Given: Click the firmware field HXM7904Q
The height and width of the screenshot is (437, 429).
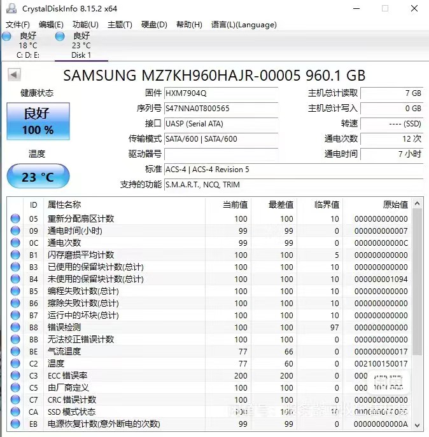Looking at the screenshot, I should coord(221,93).
